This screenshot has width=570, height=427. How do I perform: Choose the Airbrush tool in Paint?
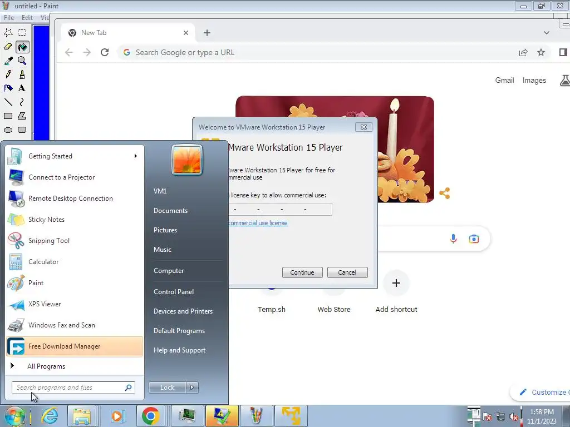(8, 88)
